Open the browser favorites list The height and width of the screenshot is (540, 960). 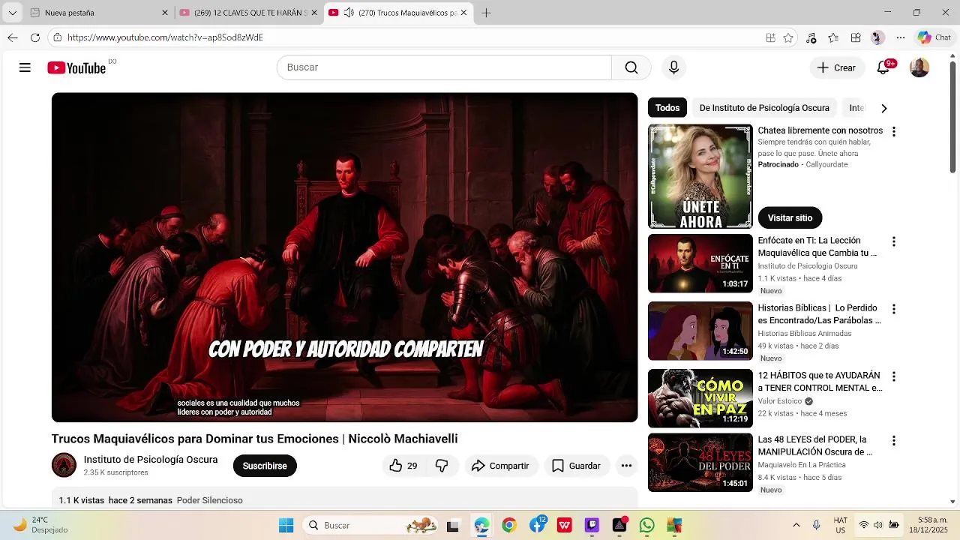coord(833,37)
